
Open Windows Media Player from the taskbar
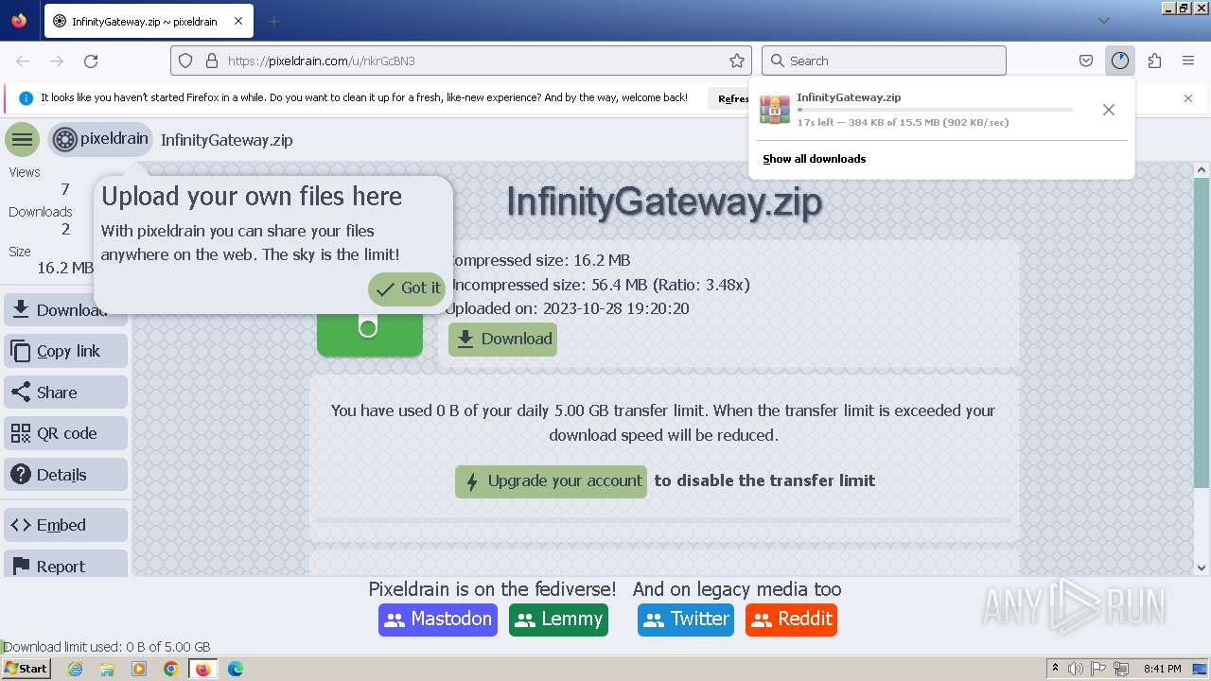139,669
